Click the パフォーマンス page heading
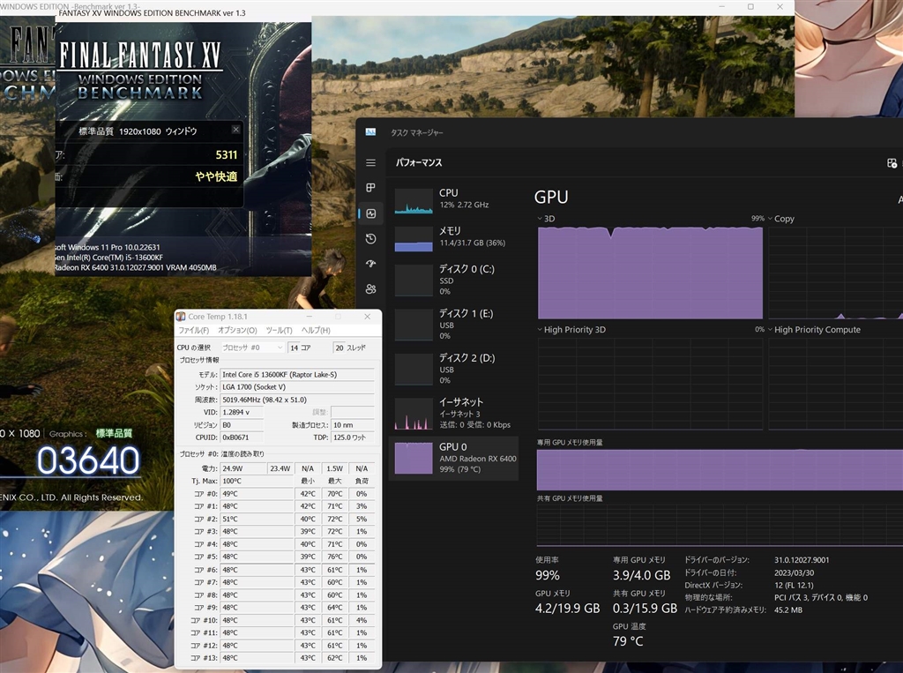903x673 pixels. 419,162
